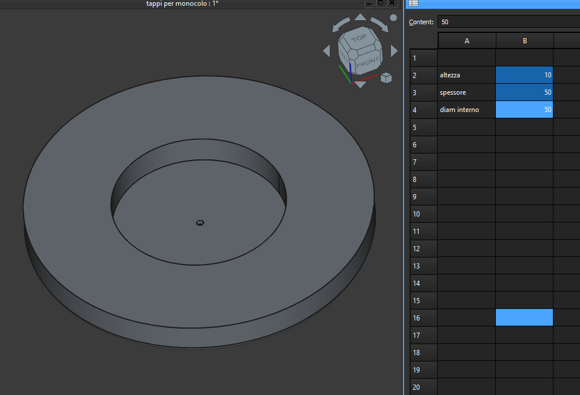Rotate view with the navigation cube's down arrow

360,84
